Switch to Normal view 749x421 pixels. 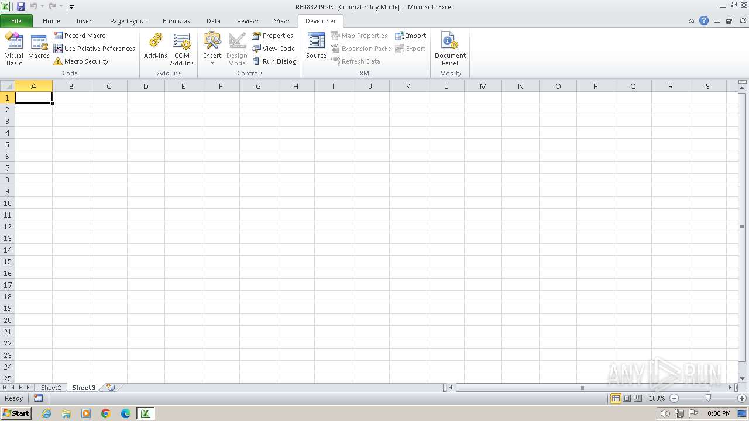[616, 398]
